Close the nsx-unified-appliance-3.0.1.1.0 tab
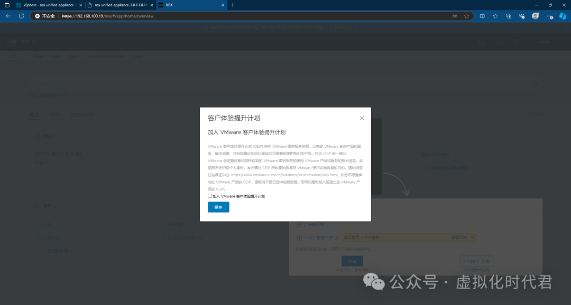This screenshot has height=305, width=571. 152,5
